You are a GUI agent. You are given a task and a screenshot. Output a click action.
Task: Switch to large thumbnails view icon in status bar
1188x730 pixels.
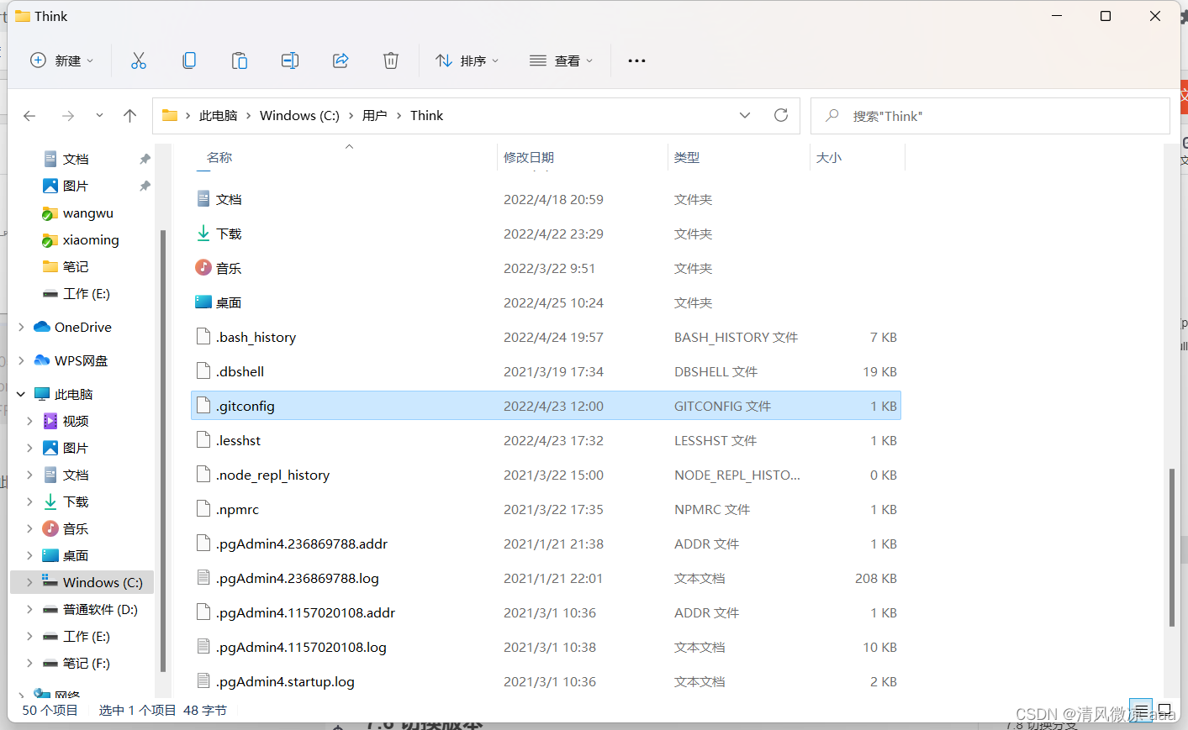pos(1164,710)
